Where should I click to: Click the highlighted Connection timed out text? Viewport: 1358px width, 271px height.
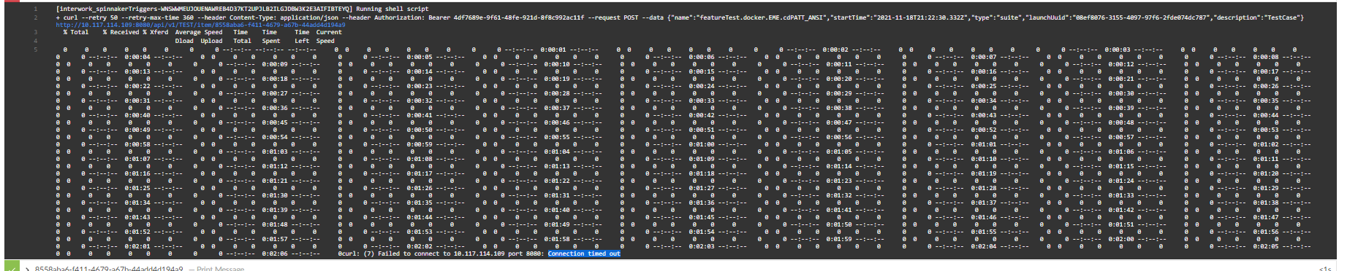pyautogui.click(x=584, y=254)
